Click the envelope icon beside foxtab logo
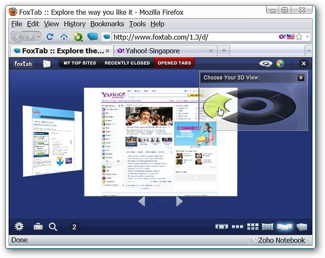The height and width of the screenshot is (258, 325). click(47, 63)
